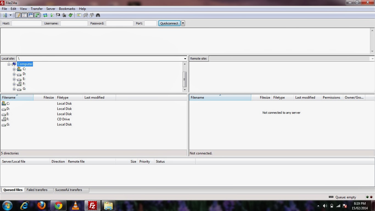
Task: Click the Port input field
Action: [150, 23]
